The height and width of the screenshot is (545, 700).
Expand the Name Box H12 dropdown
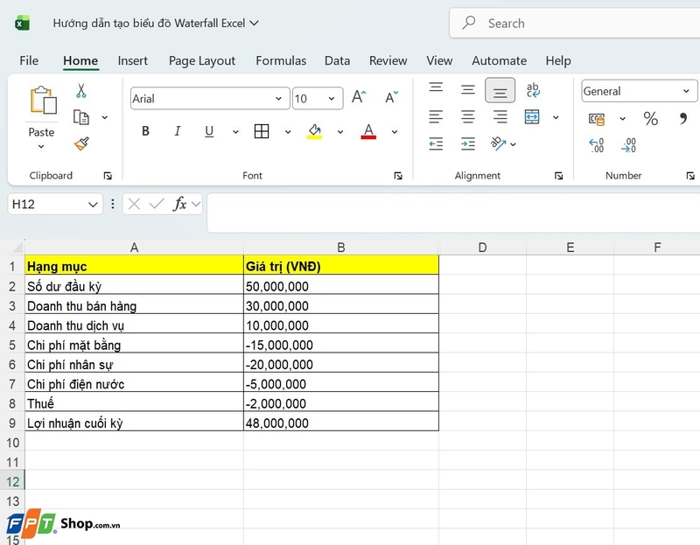[93, 205]
